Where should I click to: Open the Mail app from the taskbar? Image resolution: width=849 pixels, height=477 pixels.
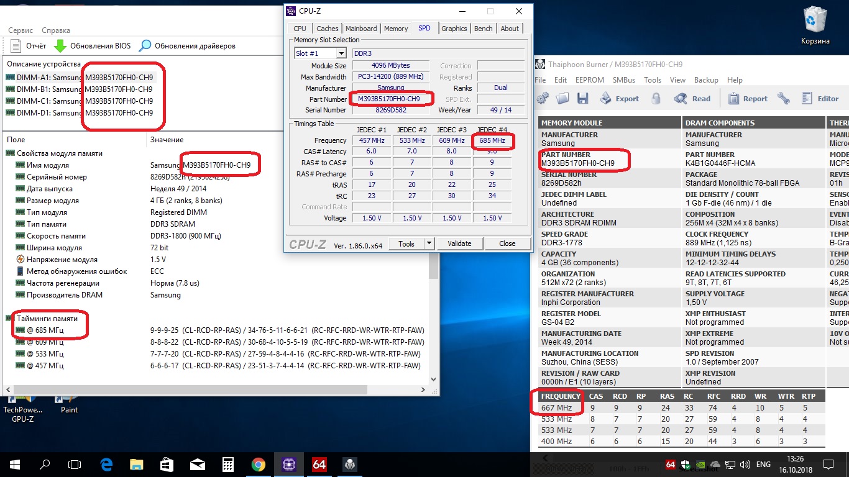[197, 465]
